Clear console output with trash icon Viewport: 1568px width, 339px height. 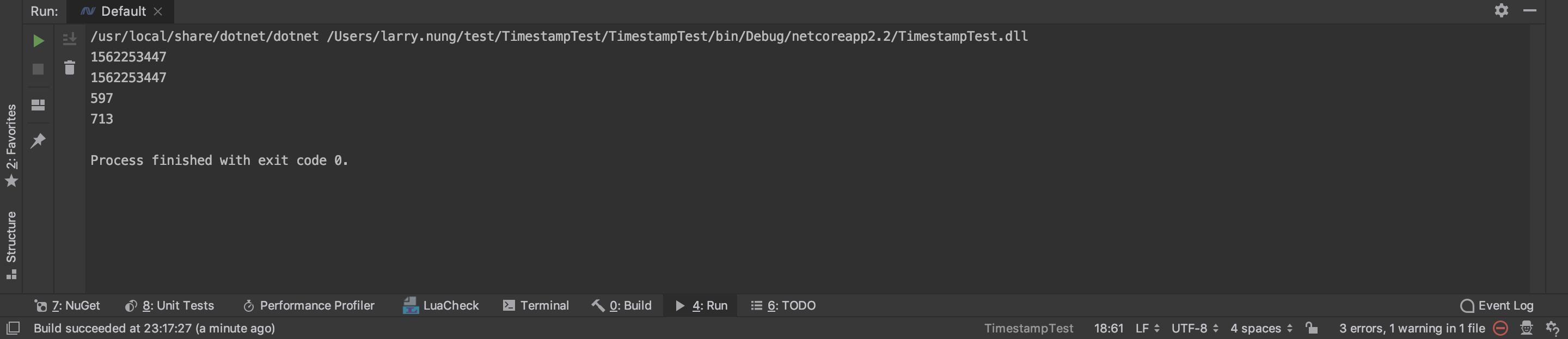pos(69,67)
